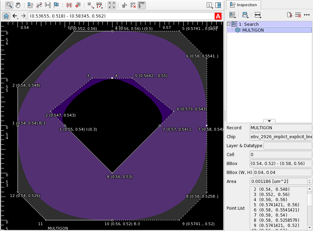Select the vertex connection tool with red points
This screenshot has width=313, height=231.
pos(39,5)
